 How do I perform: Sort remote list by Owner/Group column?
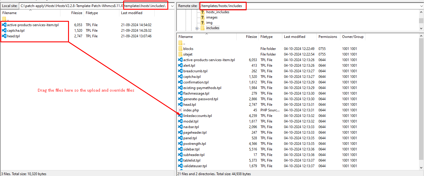click(353, 37)
